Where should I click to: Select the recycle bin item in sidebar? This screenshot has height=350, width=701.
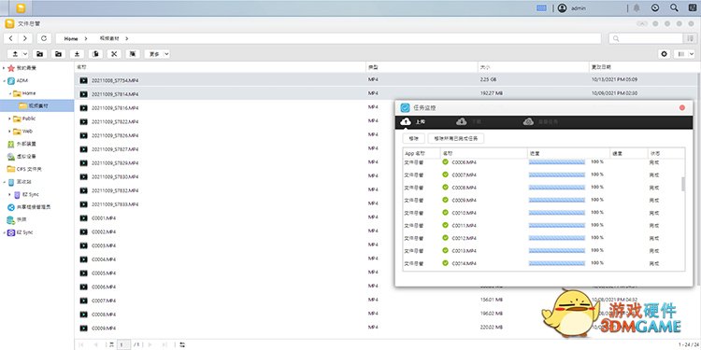click(x=21, y=182)
